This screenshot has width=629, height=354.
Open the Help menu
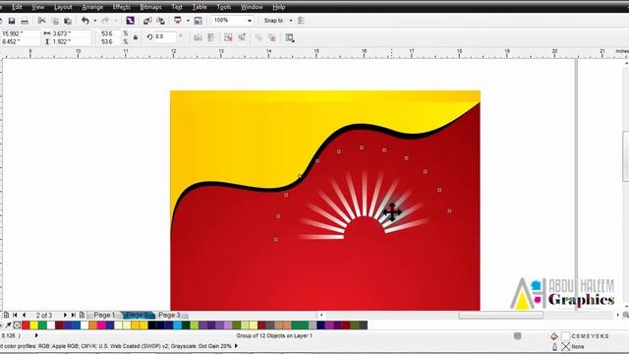pyautogui.click(x=279, y=7)
